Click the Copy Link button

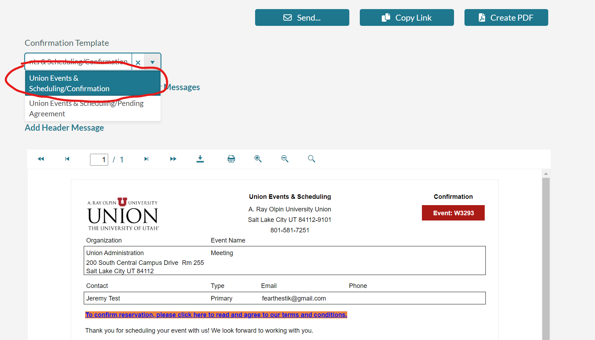click(407, 17)
